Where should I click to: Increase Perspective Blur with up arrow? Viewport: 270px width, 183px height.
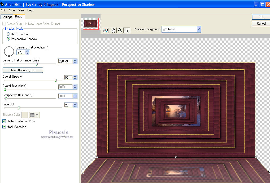pyautogui.click(x=75, y=95)
